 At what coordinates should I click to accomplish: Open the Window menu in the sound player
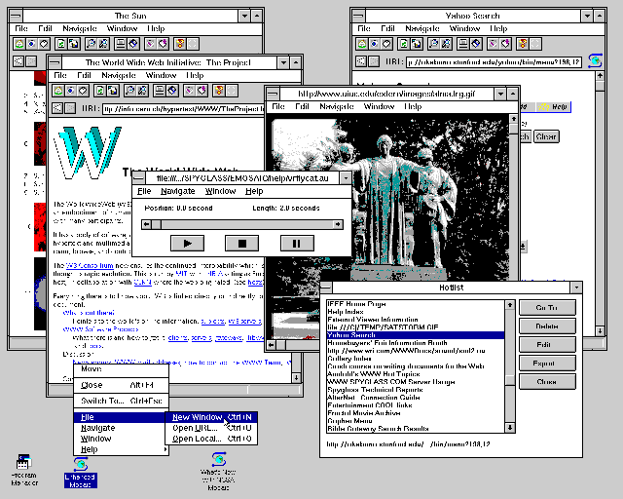coord(221,191)
